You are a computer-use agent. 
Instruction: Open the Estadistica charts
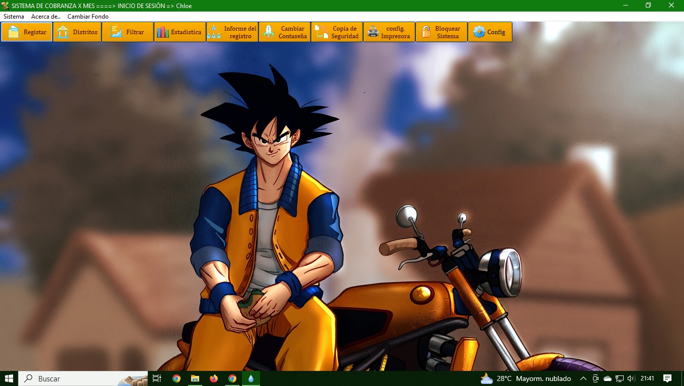180,32
